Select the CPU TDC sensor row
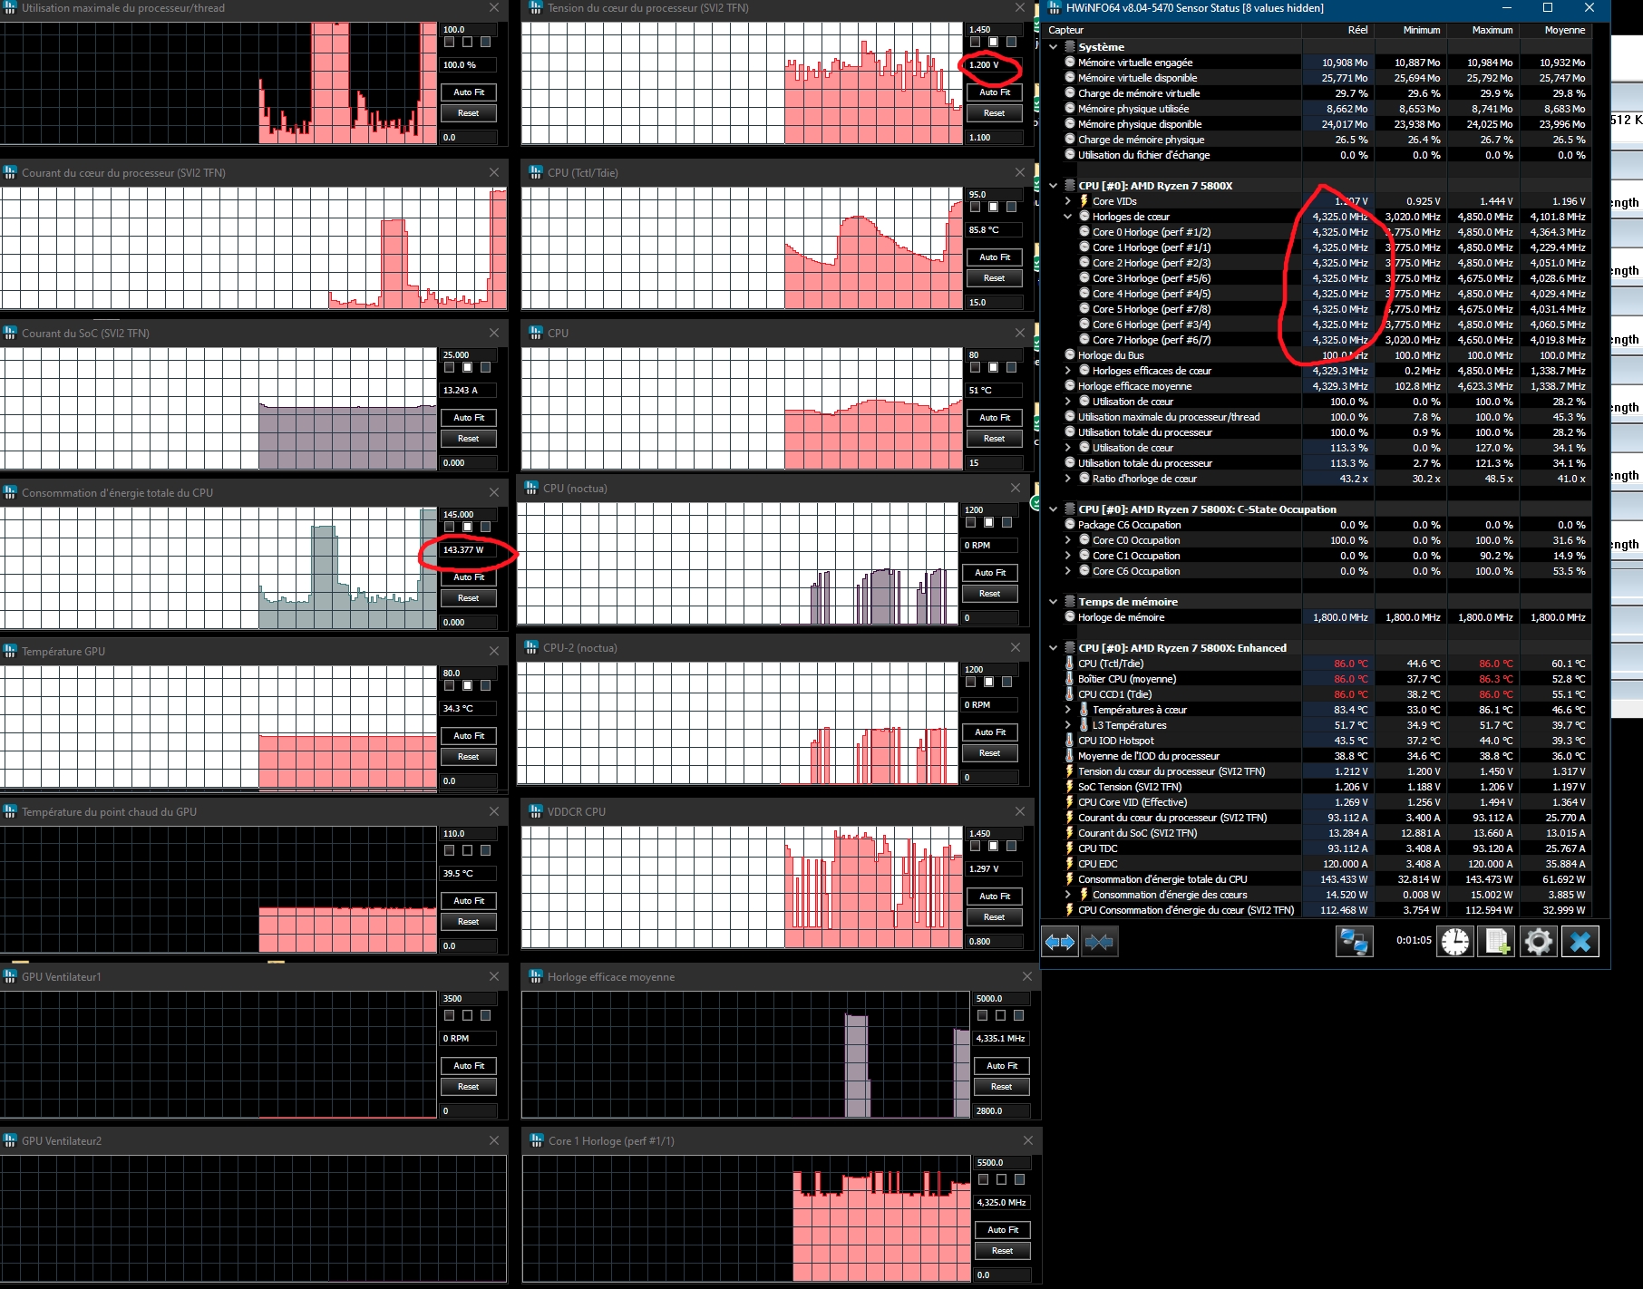This screenshot has width=1643, height=1289. tap(1318, 848)
